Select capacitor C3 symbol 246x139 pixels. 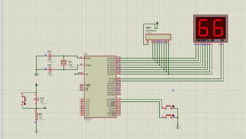pyautogui.click(x=36, y=99)
